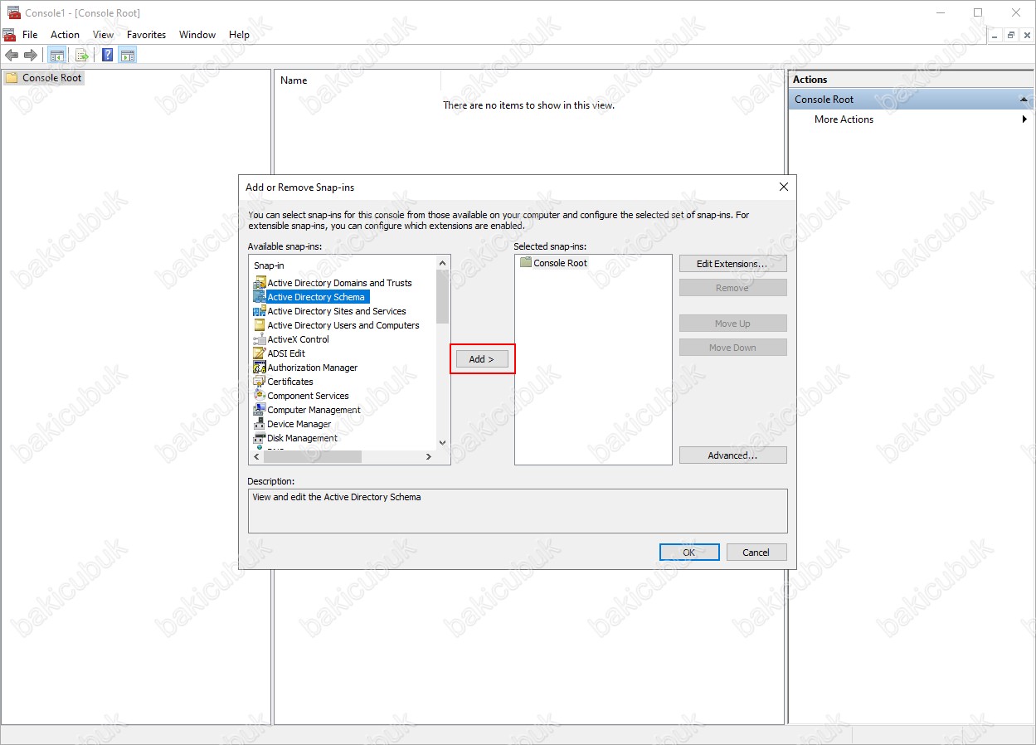
Task: Select Active Directory Users and Computers icon
Action: [x=260, y=325]
